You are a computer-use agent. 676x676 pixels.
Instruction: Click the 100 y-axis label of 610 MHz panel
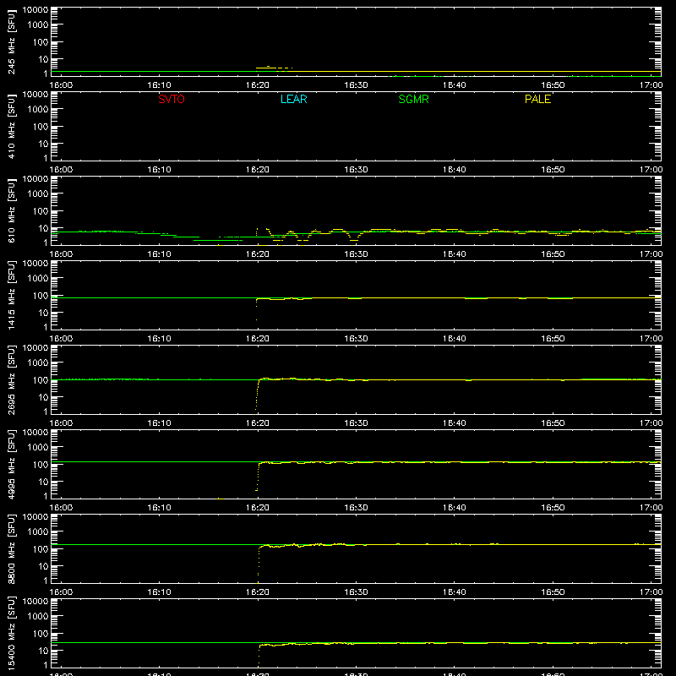pos(41,211)
